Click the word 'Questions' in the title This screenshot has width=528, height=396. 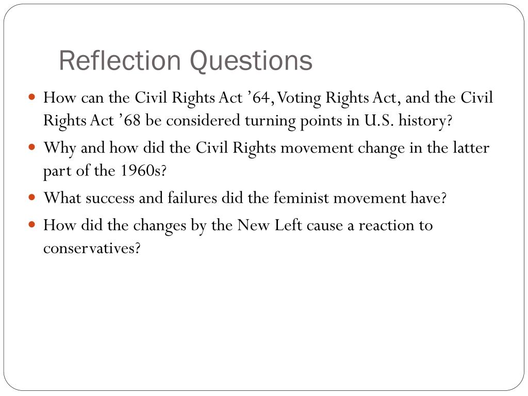(251, 62)
